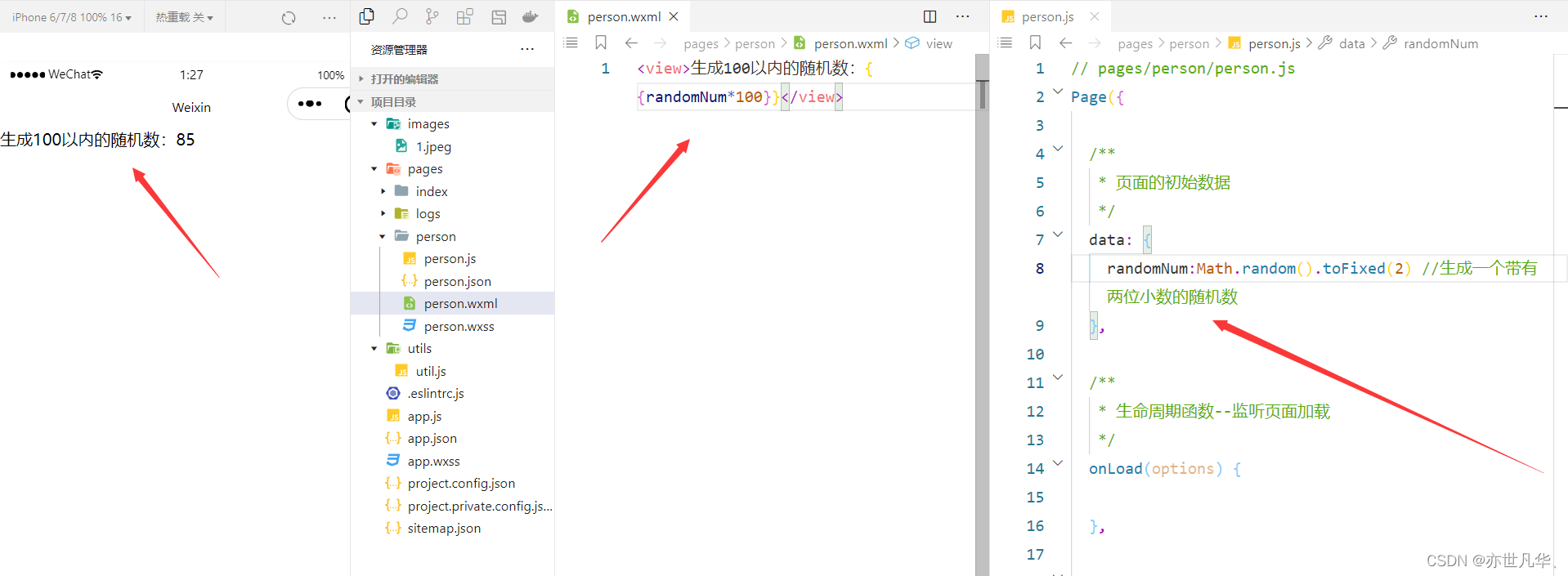The width and height of the screenshot is (1568, 576).
Task: Click the wxml editor vertical scrollbar
Action: [982, 315]
